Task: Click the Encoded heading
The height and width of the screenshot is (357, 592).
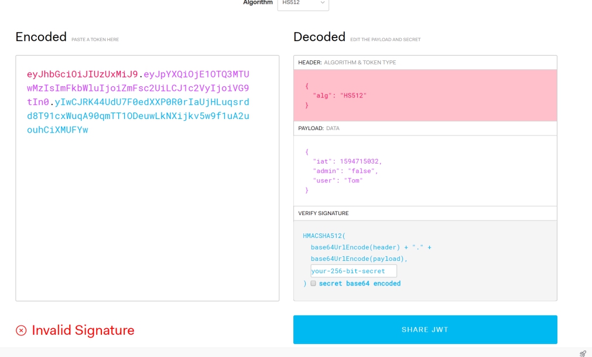Action: (41, 37)
